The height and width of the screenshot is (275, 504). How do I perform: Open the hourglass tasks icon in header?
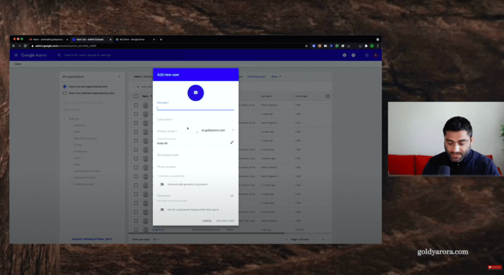344,55
